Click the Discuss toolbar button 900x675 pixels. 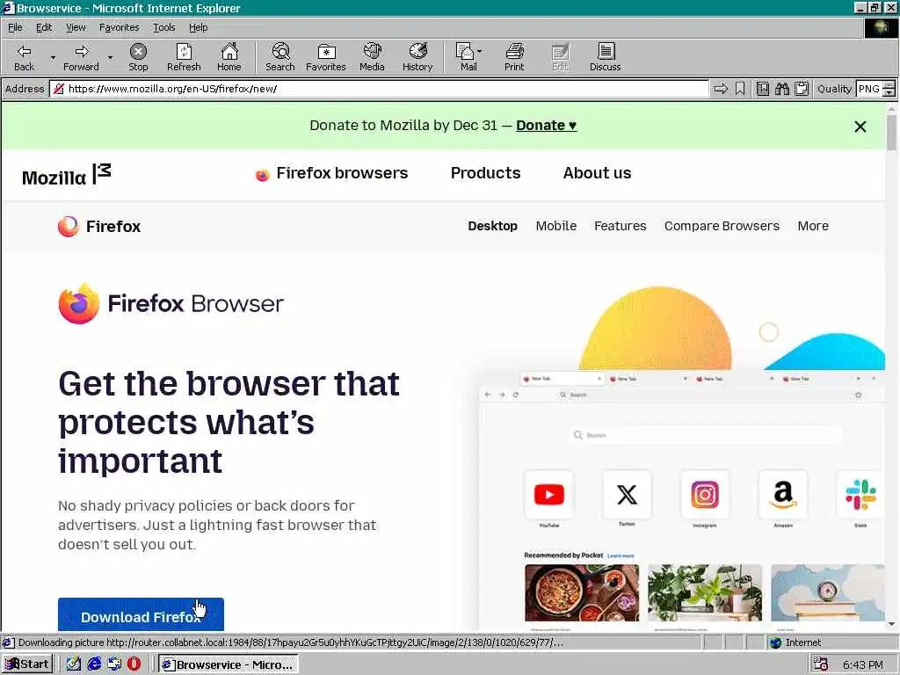605,57
